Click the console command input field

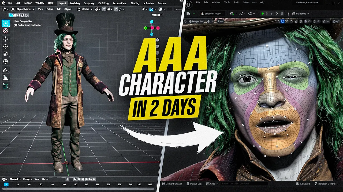(x=244, y=184)
